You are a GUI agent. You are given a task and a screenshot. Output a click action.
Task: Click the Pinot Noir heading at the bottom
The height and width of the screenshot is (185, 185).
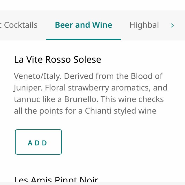pyautogui.click(x=56, y=180)
